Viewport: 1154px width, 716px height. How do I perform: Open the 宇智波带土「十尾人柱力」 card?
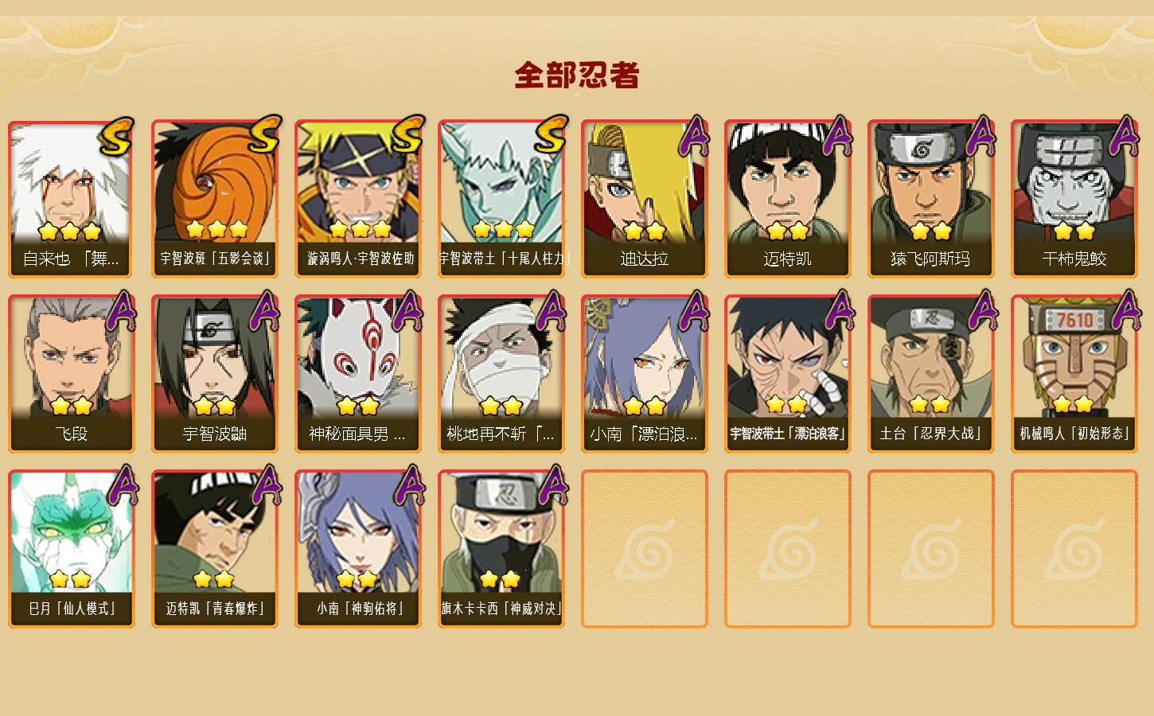coord(501,199)
